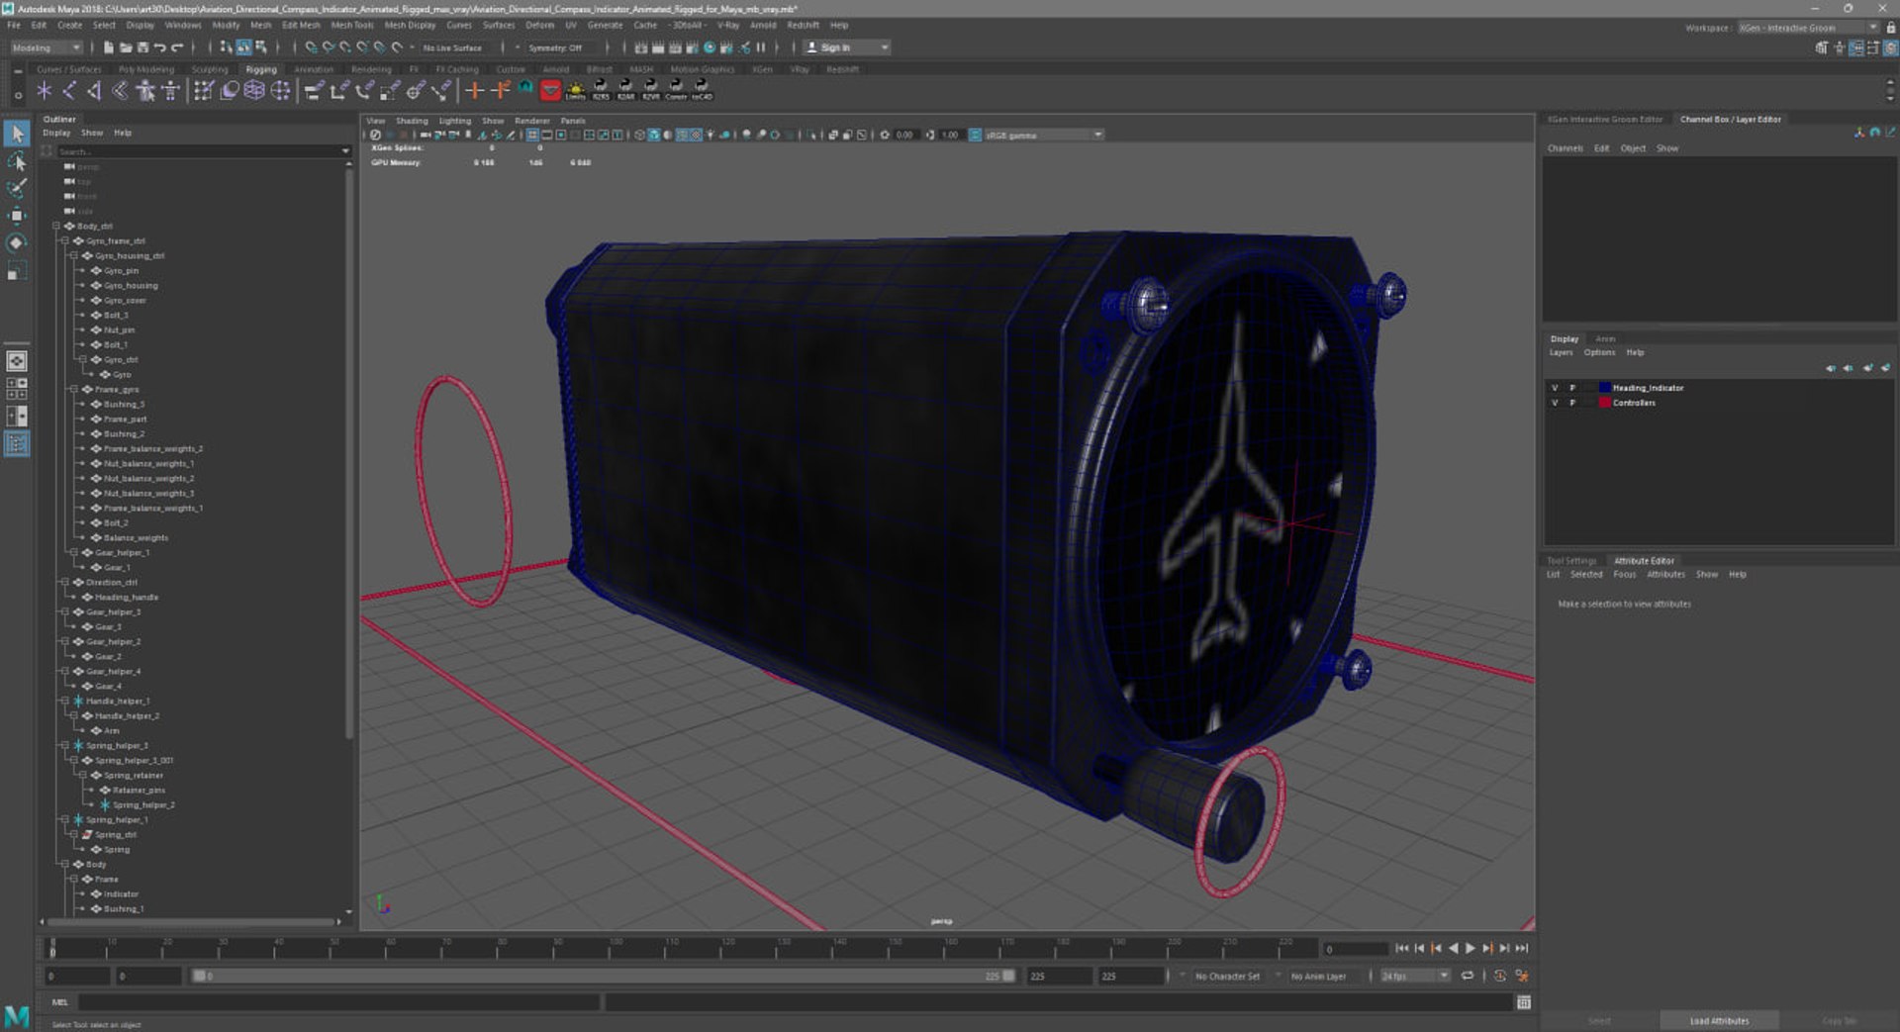Click the Lights shelf icon
The height and width of the screenshot is (1032, 1900).
point(576,91)
